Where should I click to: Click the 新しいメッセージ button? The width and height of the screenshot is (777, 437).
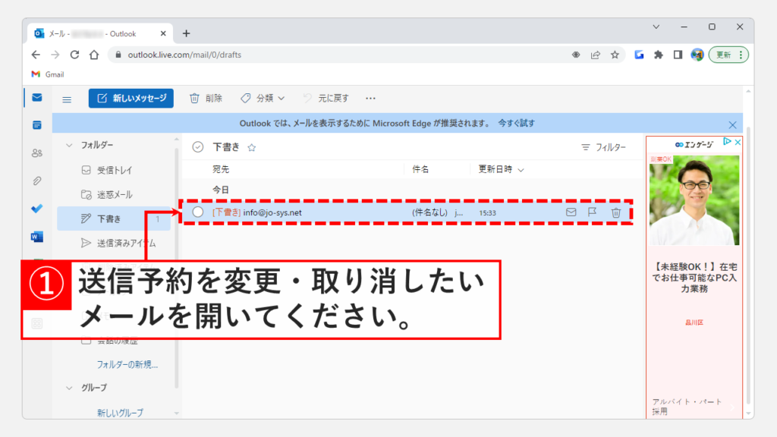tap(131, 99)
